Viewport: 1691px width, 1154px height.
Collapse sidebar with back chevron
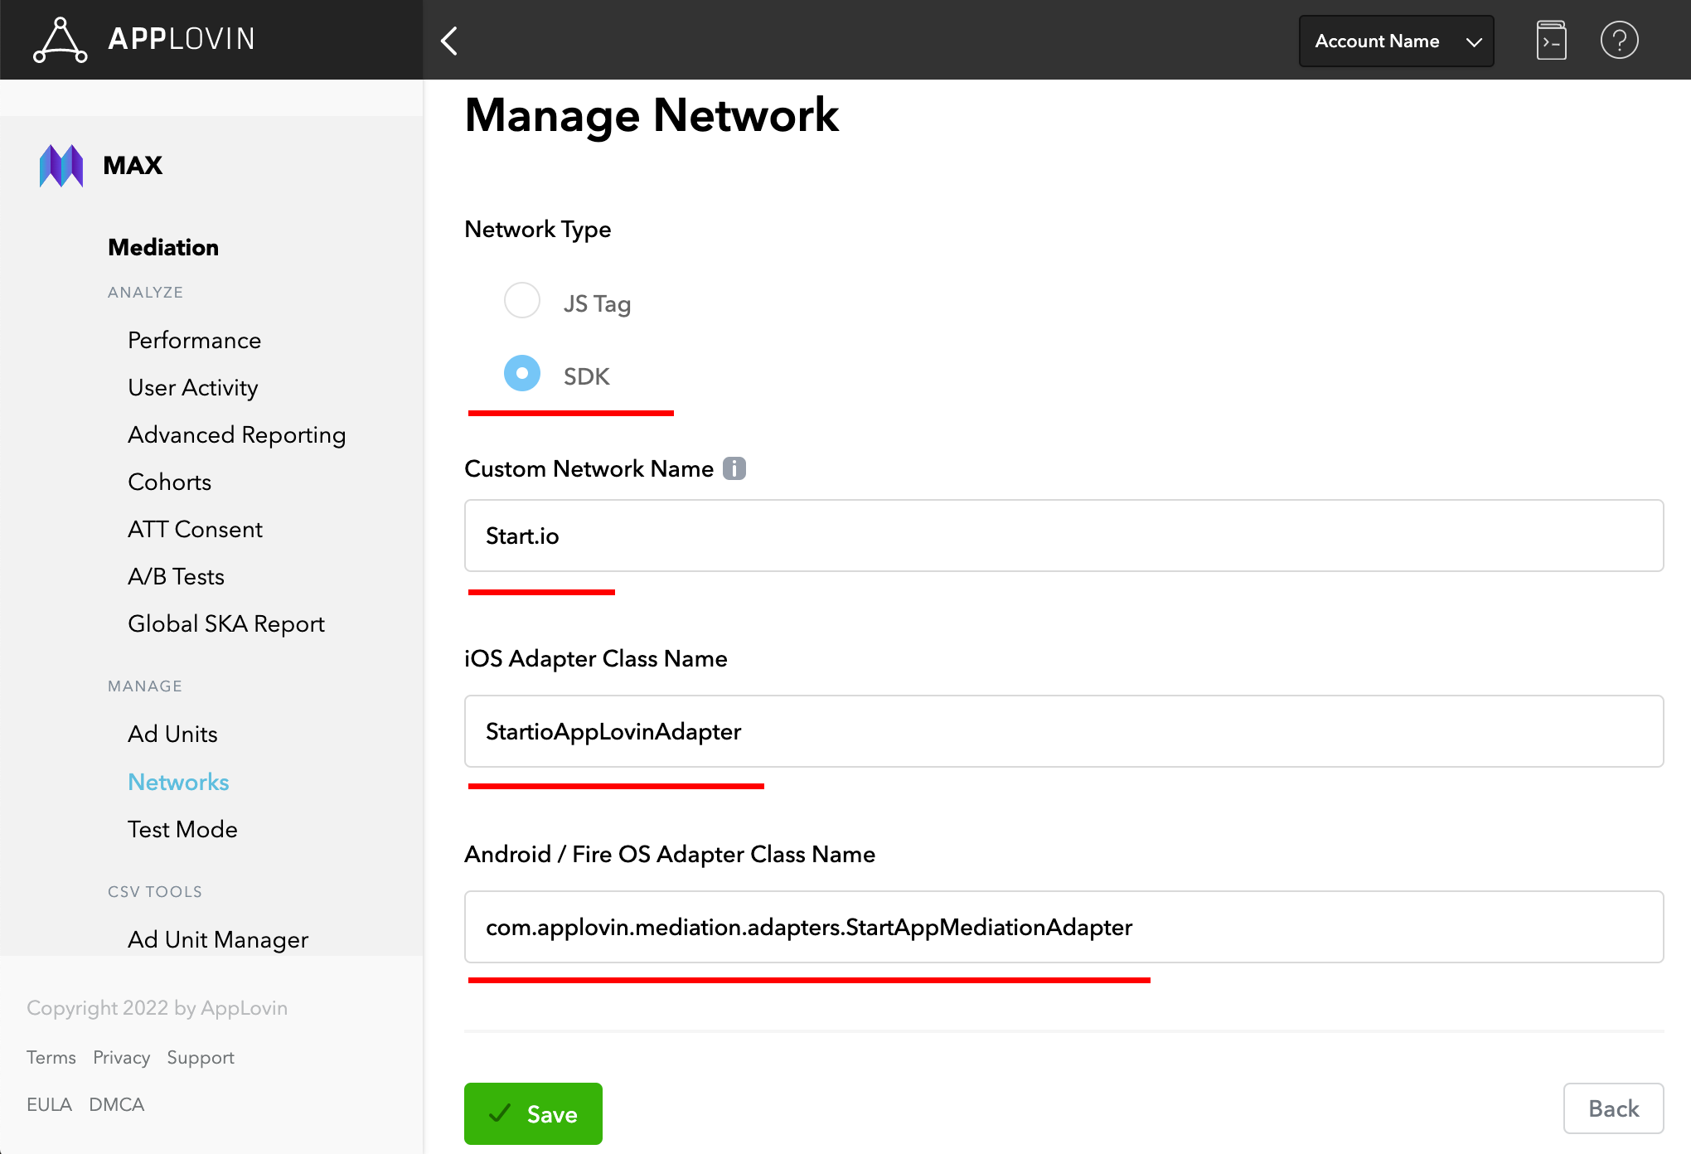pyautogui.click(x=449, y=41)
